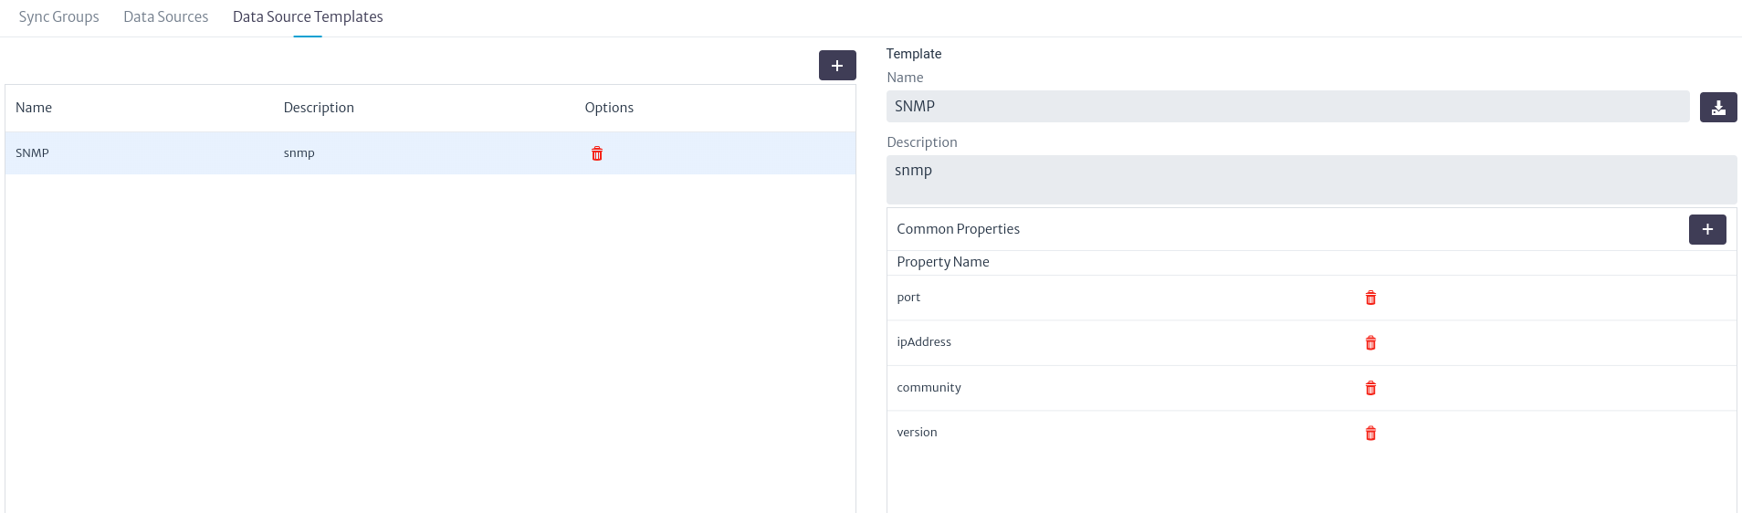The width and height of the screenshot is (1742, 513).
Task: Delete the SNMP template row
Action: point(597,153)
